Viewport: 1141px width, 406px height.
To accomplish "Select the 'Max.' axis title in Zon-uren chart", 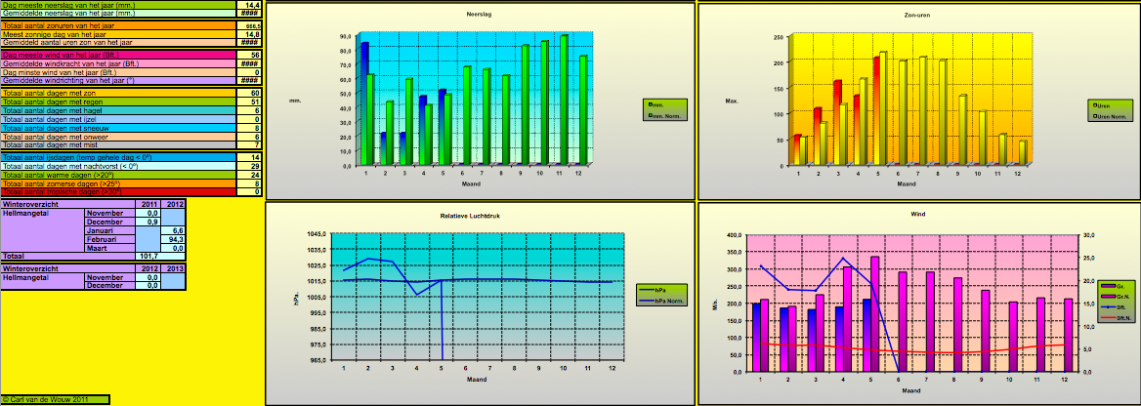I will click(732, 101).
